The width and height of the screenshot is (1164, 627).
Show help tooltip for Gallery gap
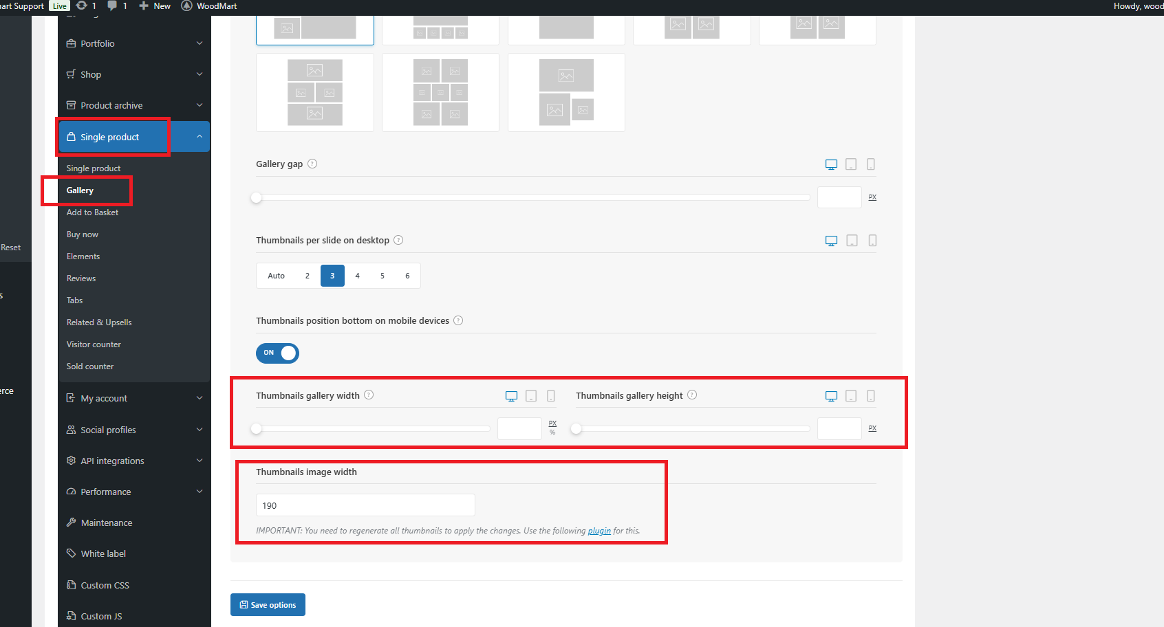(x=312, y=164)
